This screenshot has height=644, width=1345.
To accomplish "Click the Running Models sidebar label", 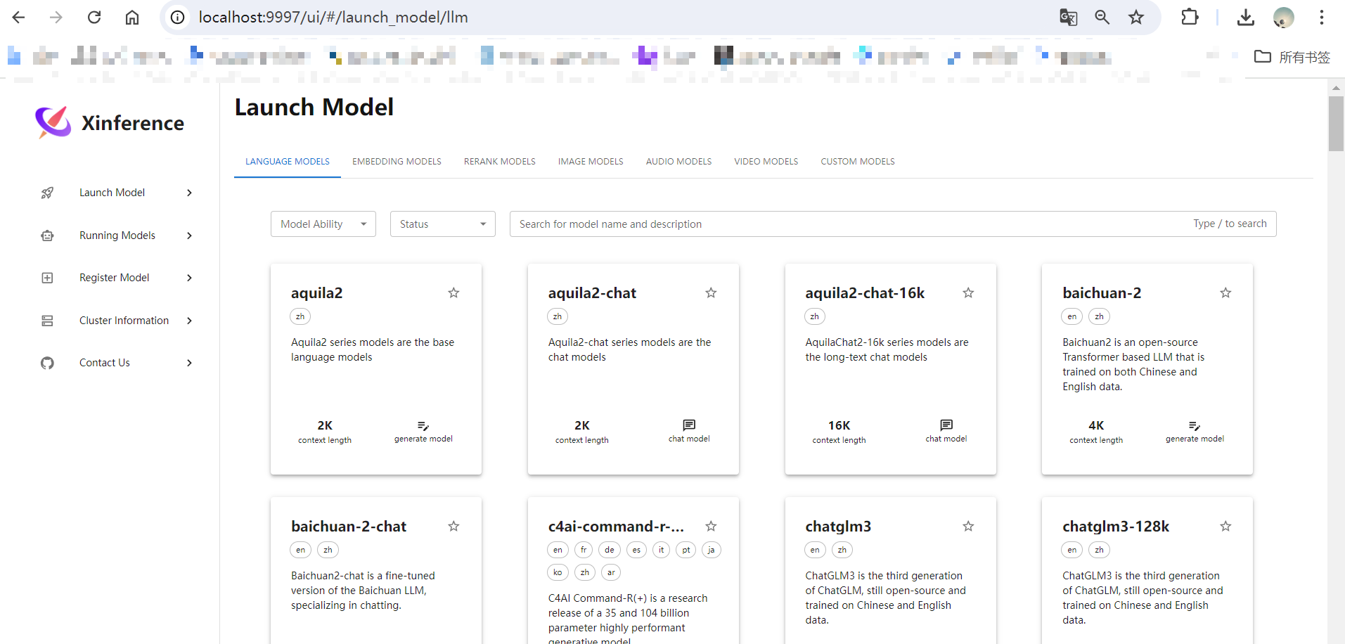I will [117, 236].
